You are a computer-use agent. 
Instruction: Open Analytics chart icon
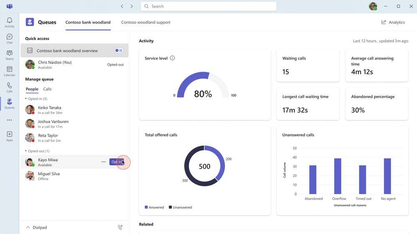[384, 22]
